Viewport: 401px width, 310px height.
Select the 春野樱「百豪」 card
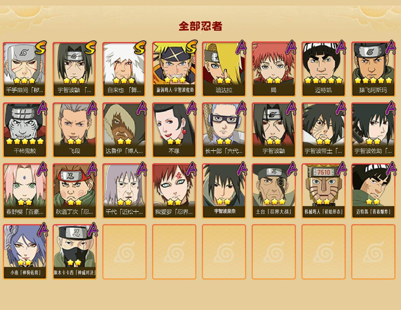point(25,191)
